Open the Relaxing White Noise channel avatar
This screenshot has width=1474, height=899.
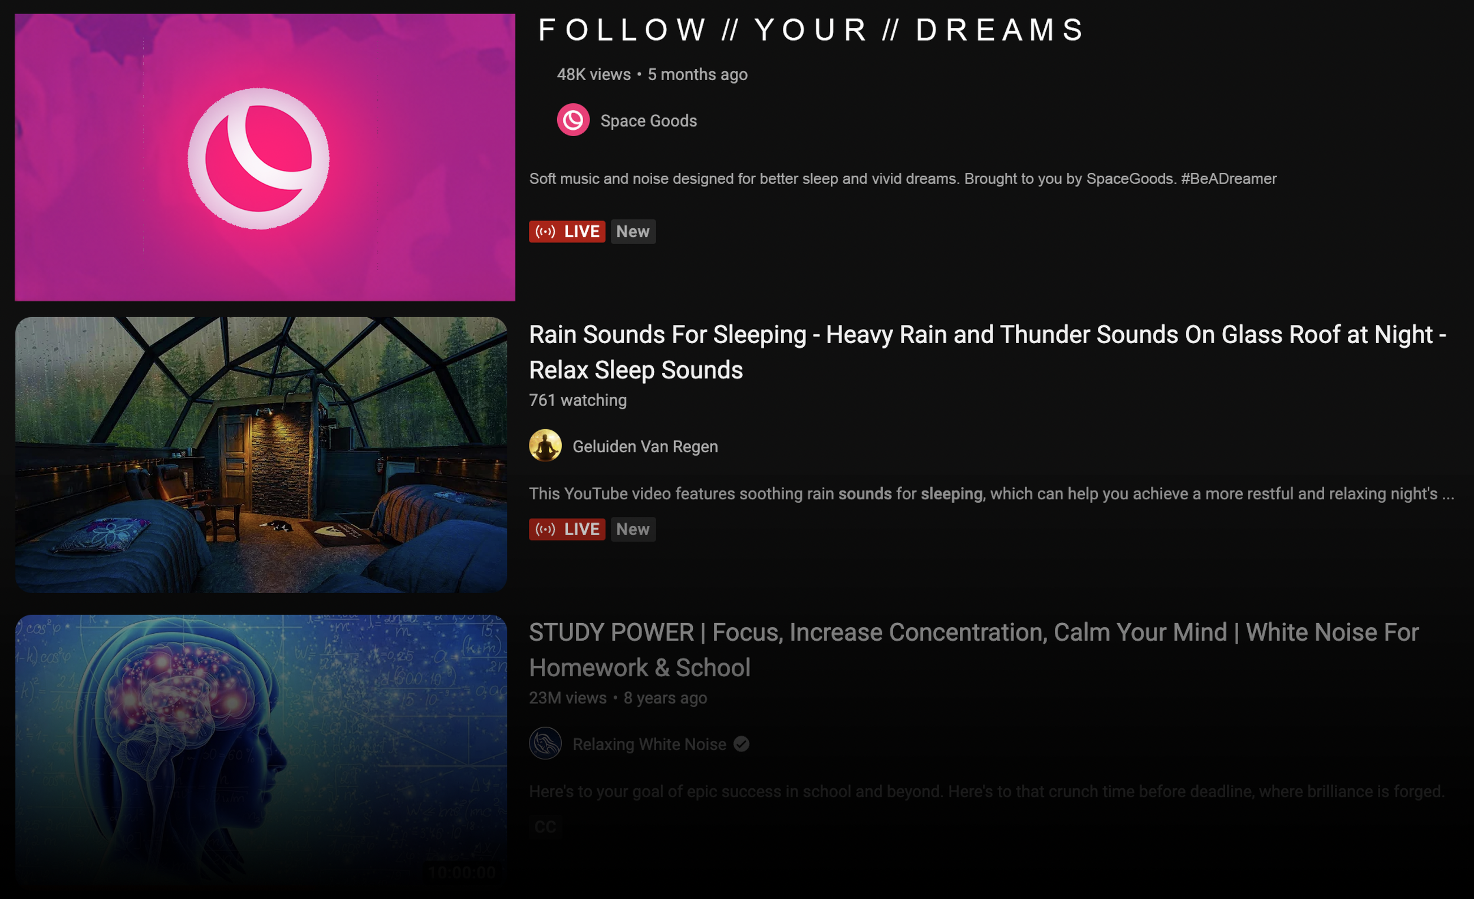(x=545, y=743)
